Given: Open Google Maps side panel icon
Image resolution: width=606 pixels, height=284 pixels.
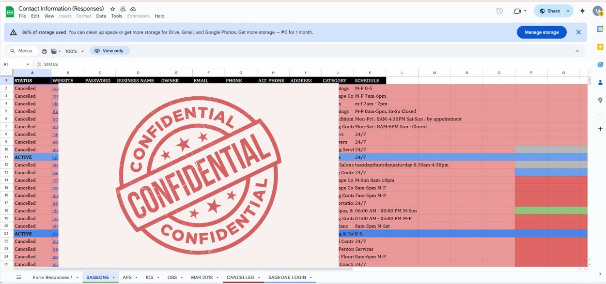Looking at the screenshot, I should [x=600, y=100].
